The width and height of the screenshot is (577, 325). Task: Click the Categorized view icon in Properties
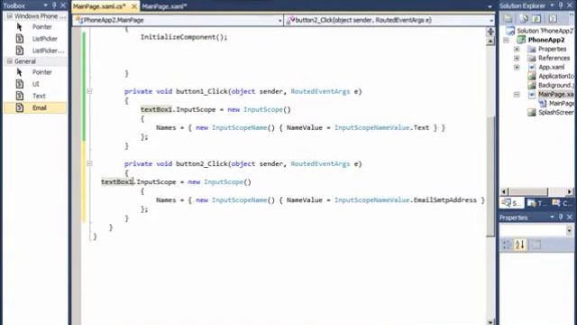506,245
